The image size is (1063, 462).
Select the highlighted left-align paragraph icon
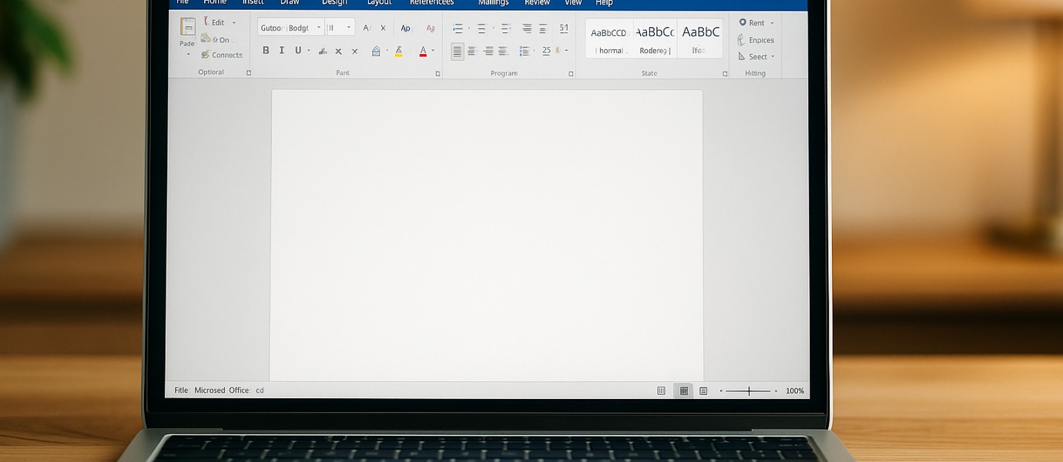tap(458, 52)
